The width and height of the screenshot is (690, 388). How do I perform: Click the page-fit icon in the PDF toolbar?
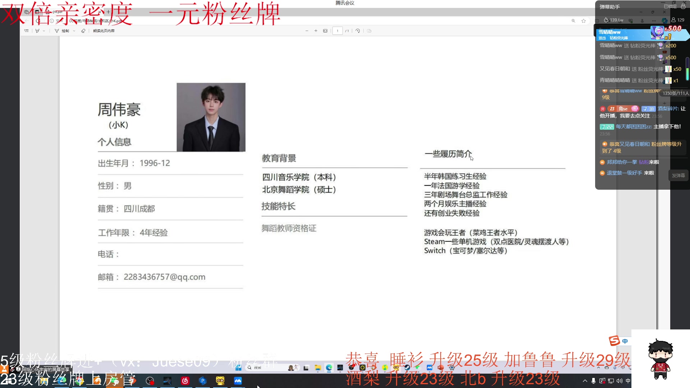point(325,31)
